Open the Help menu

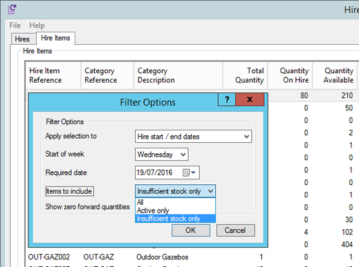[x=37, y=26]
